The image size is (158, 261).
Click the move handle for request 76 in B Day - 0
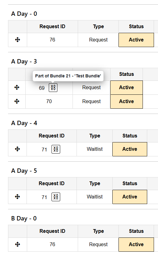[x=18, y=244]
